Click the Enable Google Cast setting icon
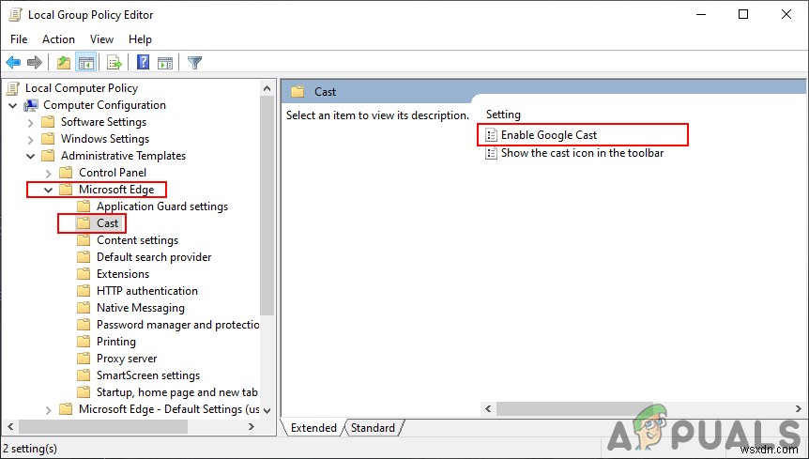 491,135
